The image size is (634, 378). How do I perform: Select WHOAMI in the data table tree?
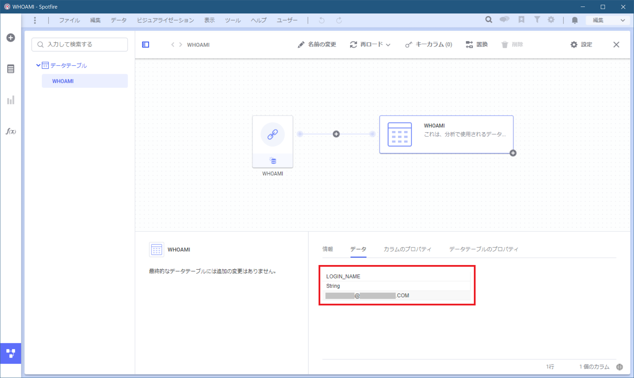[x=85, y=81]
